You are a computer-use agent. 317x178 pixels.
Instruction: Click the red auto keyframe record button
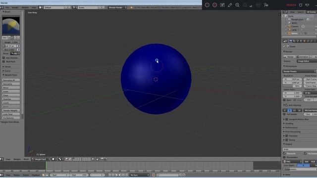click(154, 175)
